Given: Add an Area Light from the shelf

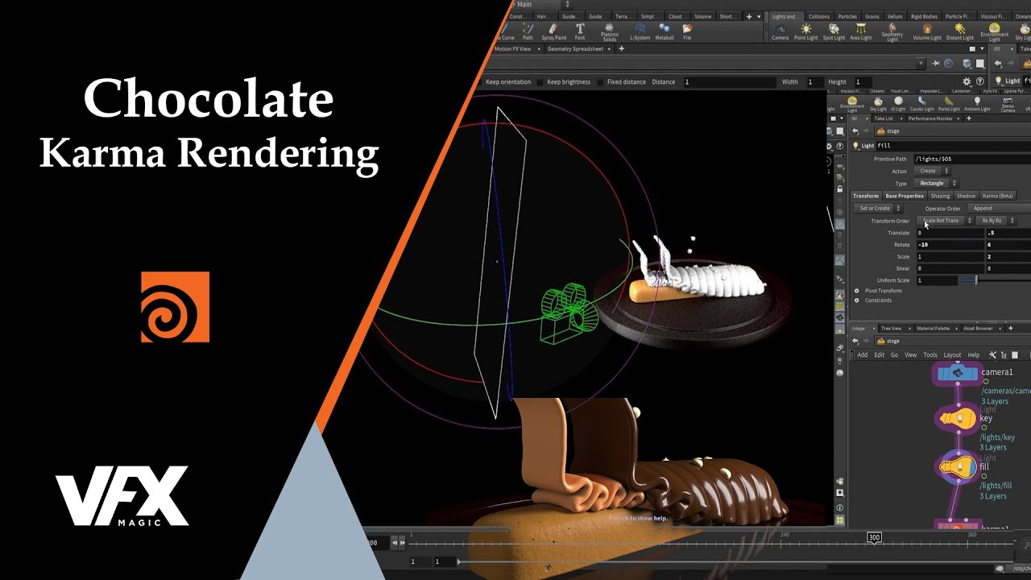Looking at the screenshot, I should tap(861, 31).
